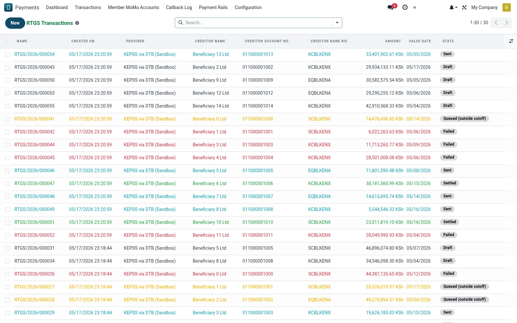This screenshot has width=517, height=323.
Task: Click the Failed badge for RTGS/2026/000042
Action: (x=448, y=131)
